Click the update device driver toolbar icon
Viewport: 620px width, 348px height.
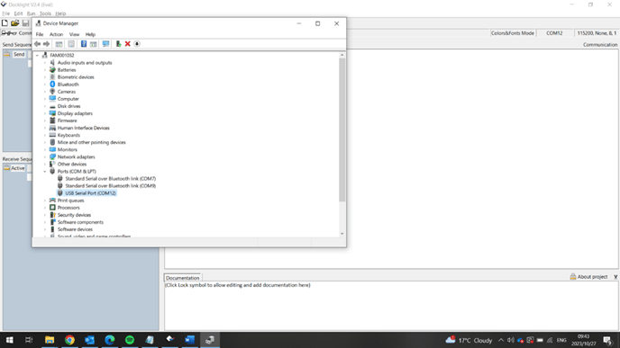(x=118, y=44)
